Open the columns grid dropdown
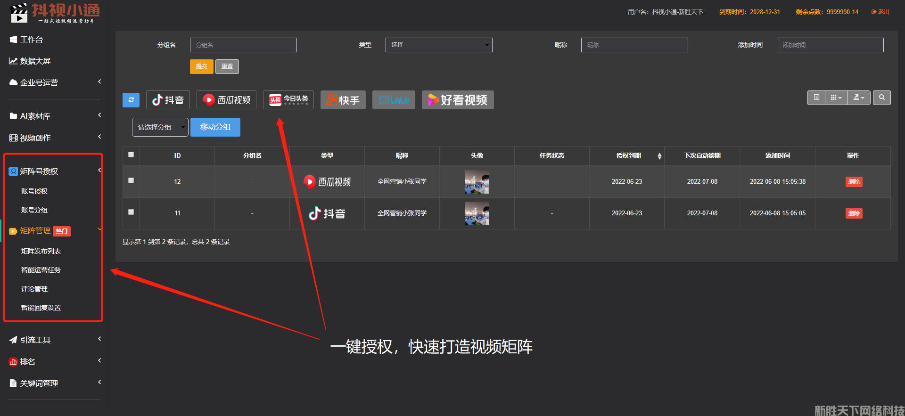Image resolution: width=905 pixels, height=416 pixels. (836, 98)
